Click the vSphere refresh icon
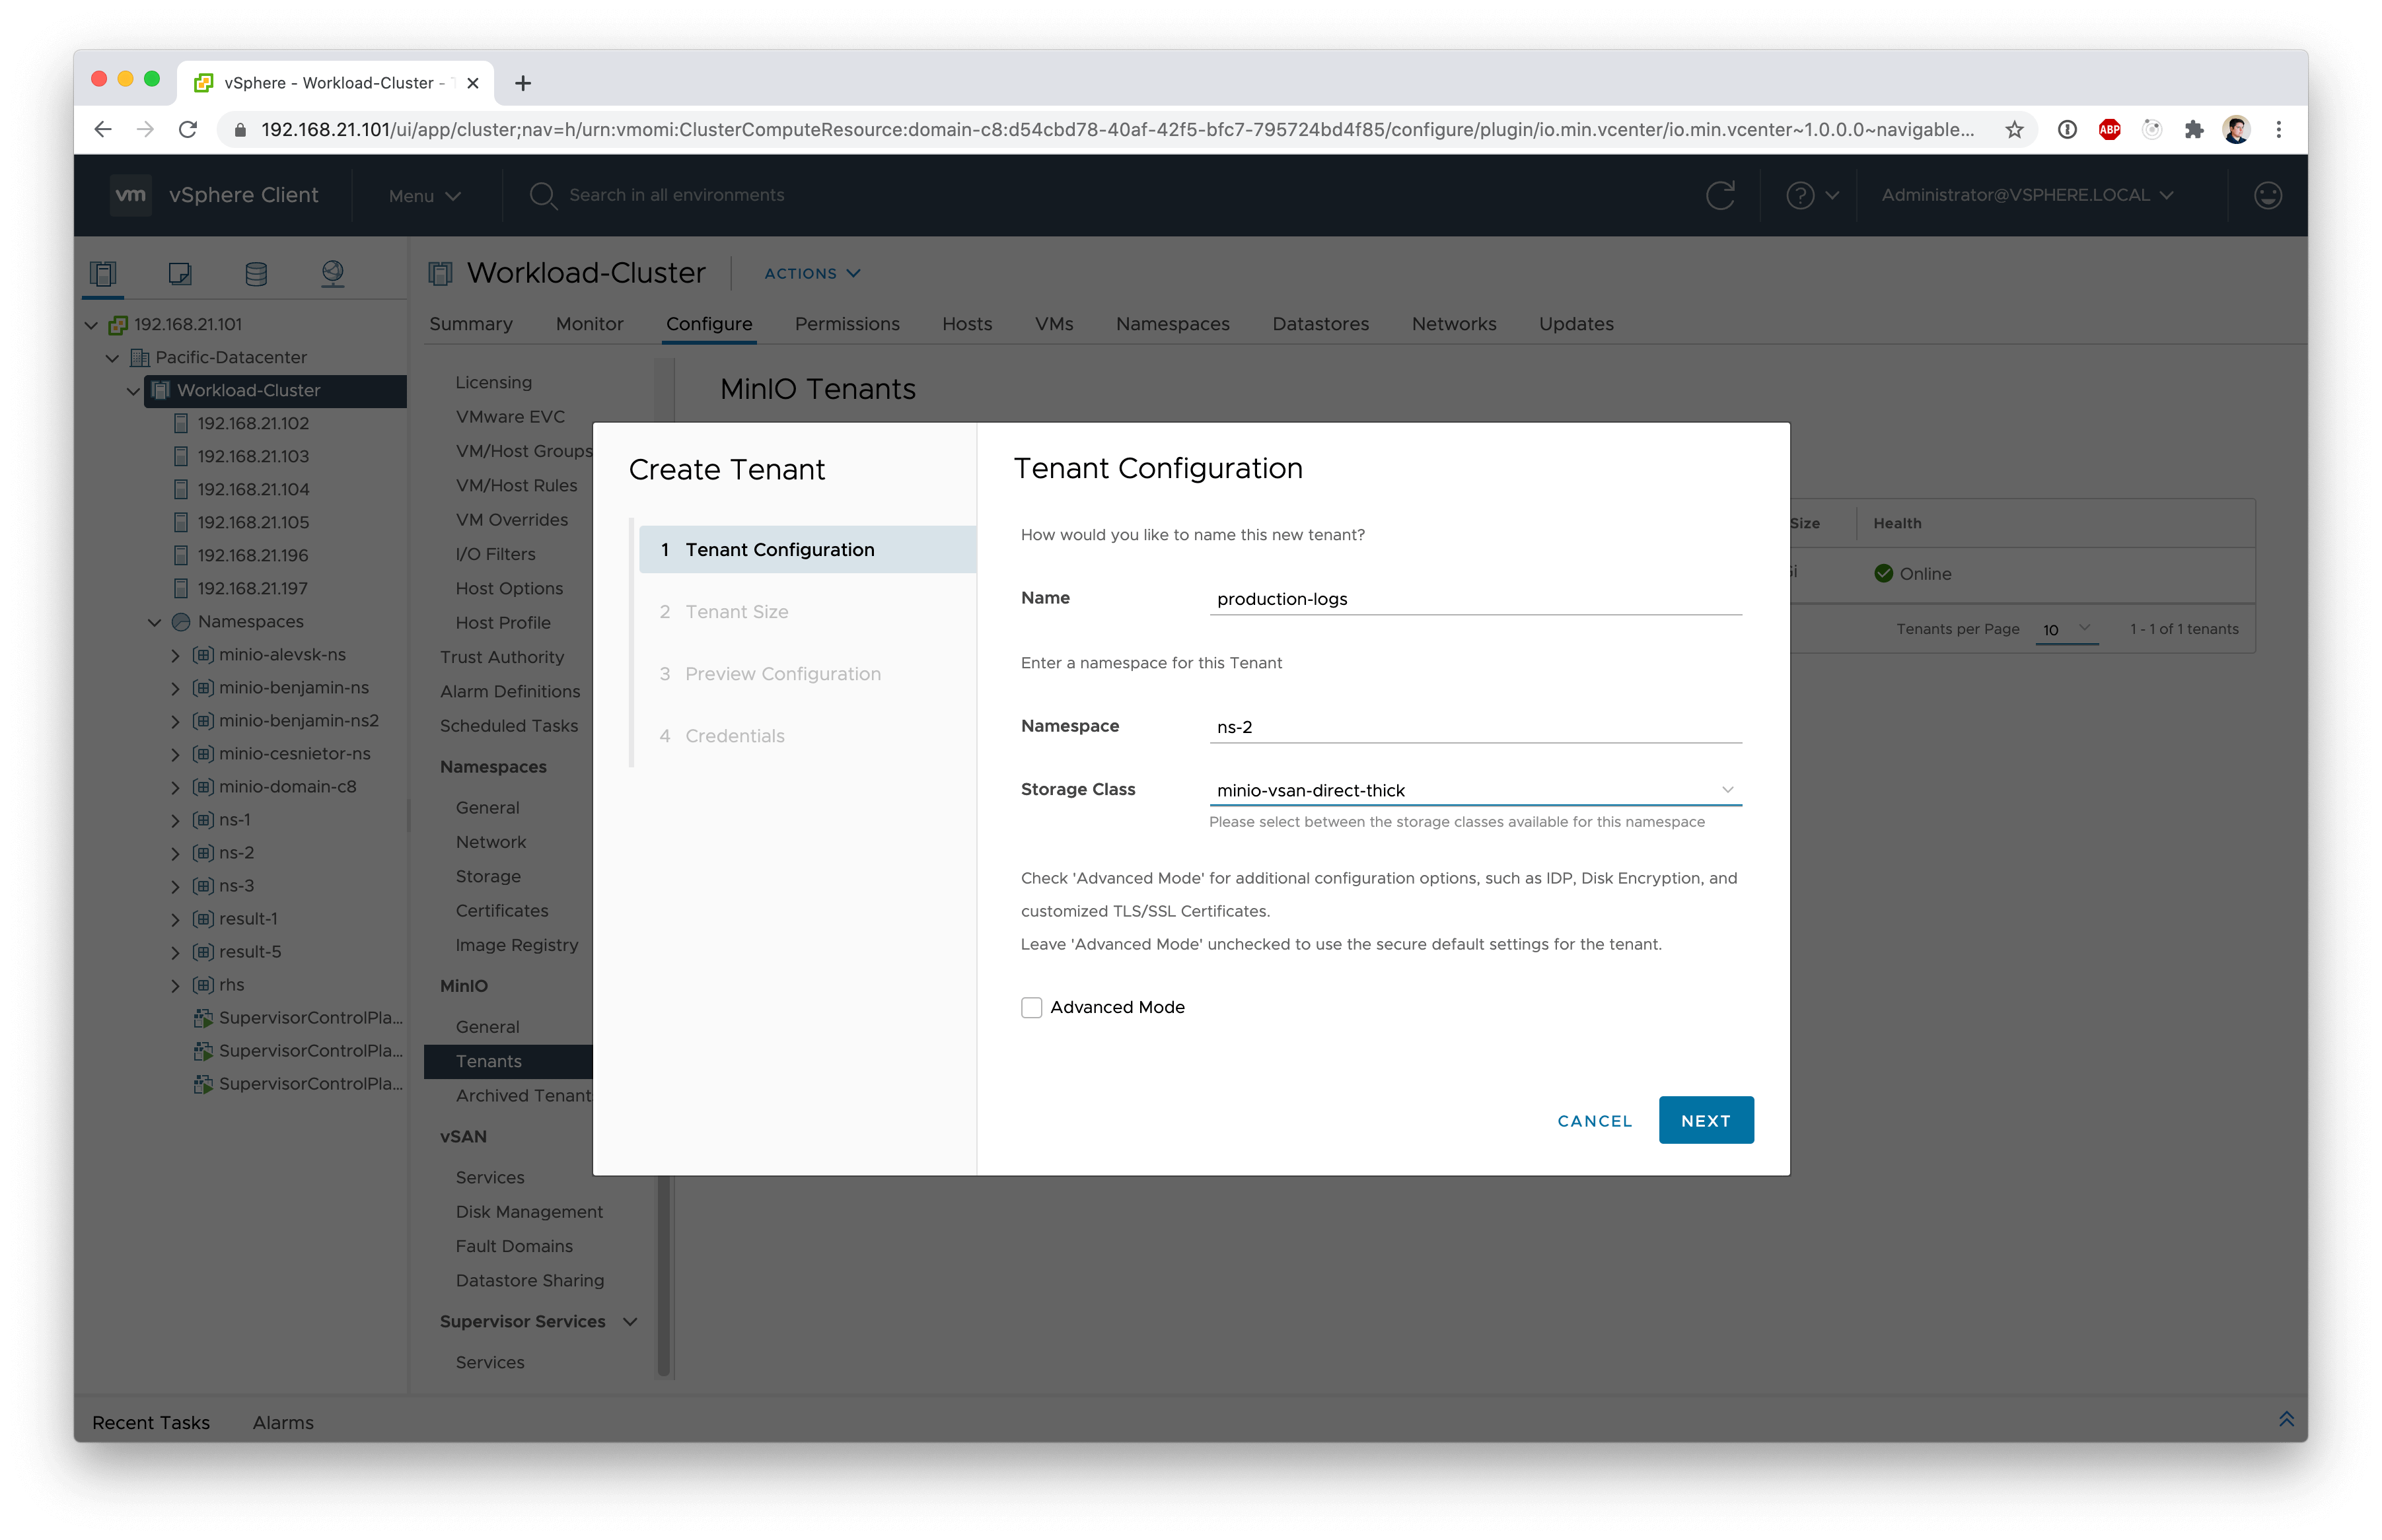Viewport: 2382px width, 1540px height. click(x=1719, y=195)
